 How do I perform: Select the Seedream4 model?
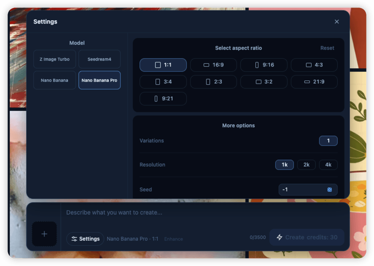coord(99,59)
